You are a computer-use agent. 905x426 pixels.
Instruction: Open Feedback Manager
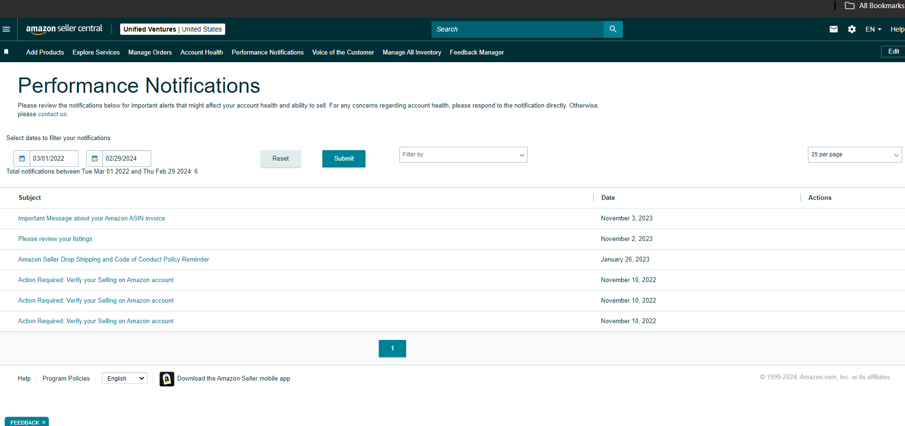(x=476, y=52)
